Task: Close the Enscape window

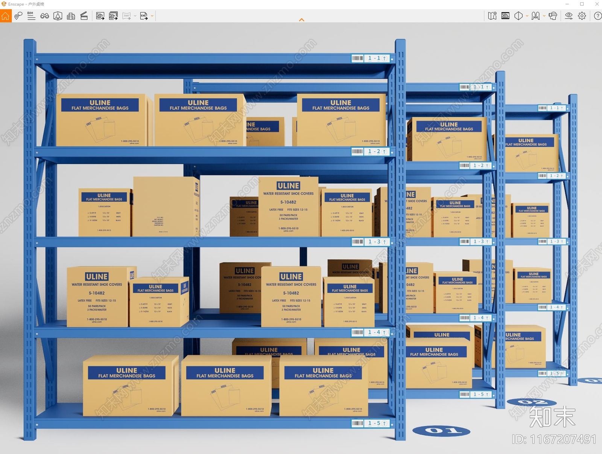Action: pyautogui.click(x=597, y=4)
